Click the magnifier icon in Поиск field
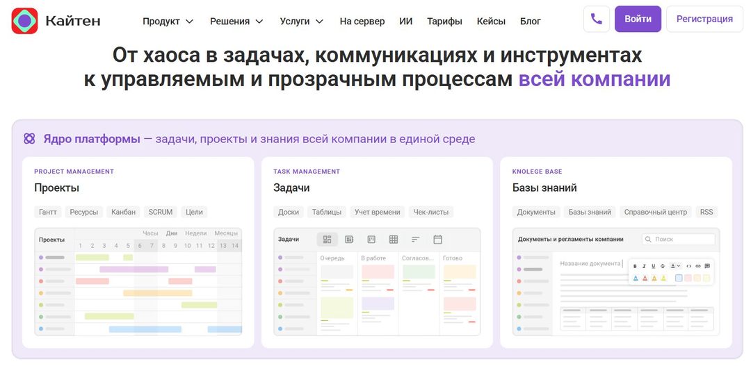Viewport: 751px width, 366px height. (648, 239)
